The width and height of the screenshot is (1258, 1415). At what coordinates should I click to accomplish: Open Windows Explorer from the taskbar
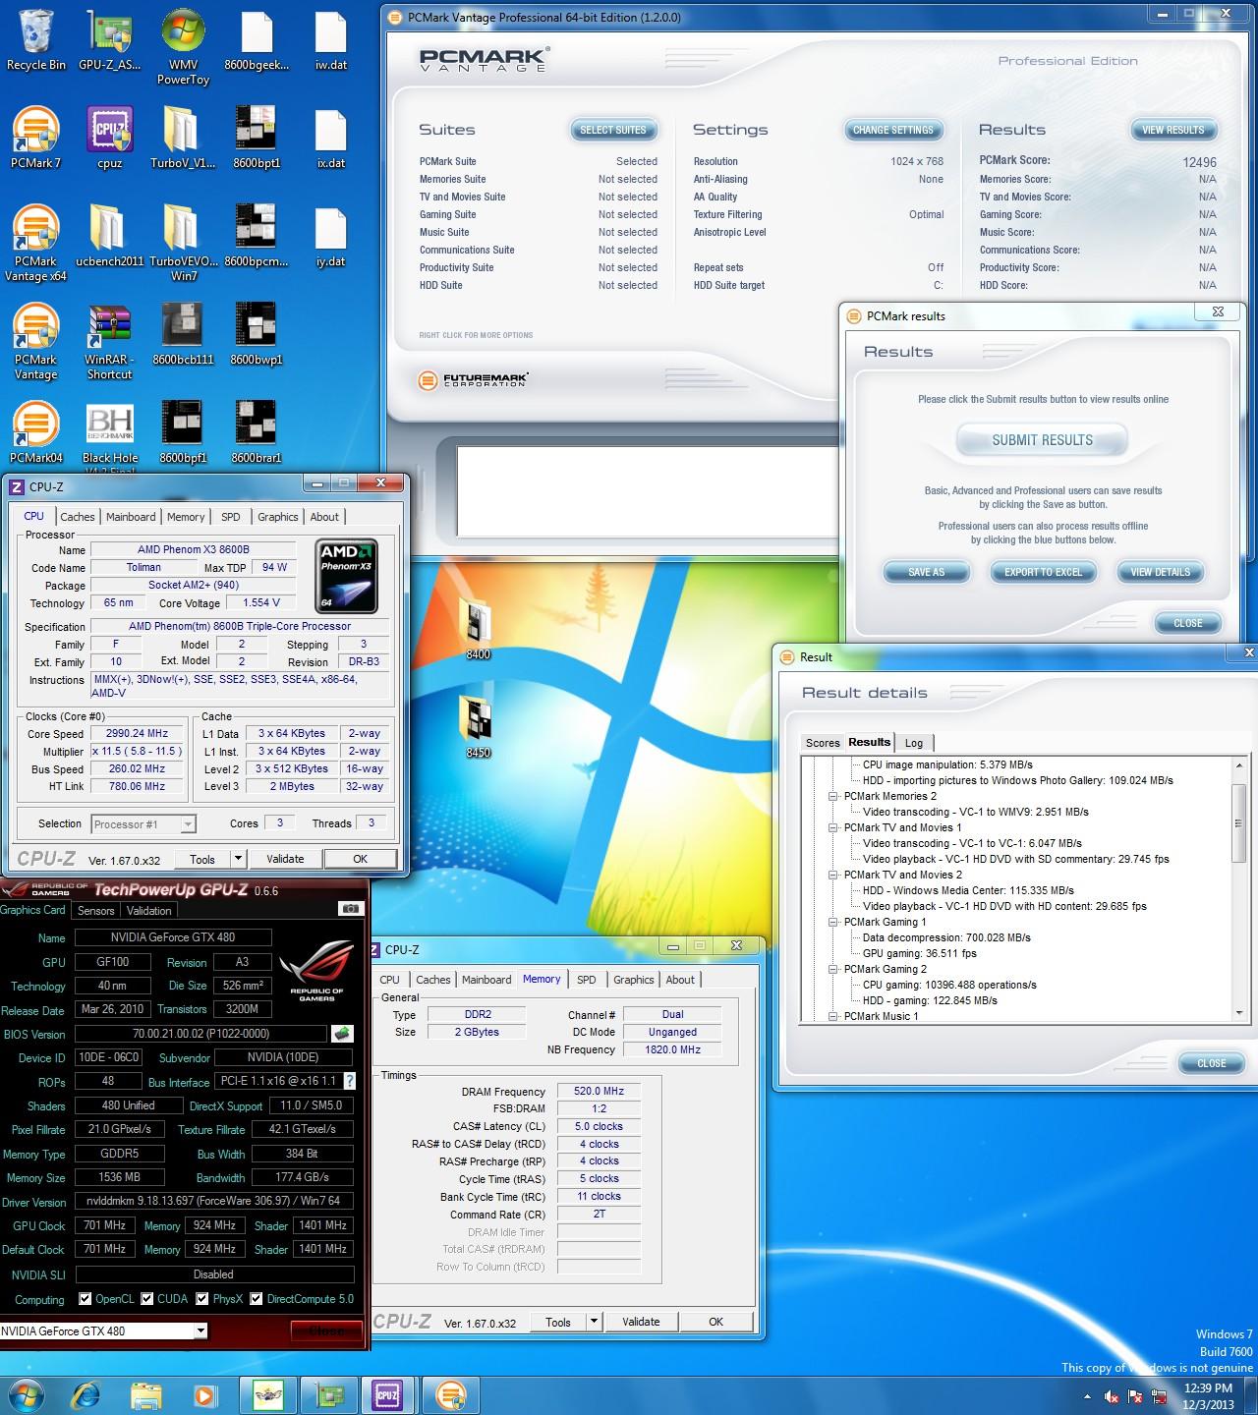coord(146,1395)
